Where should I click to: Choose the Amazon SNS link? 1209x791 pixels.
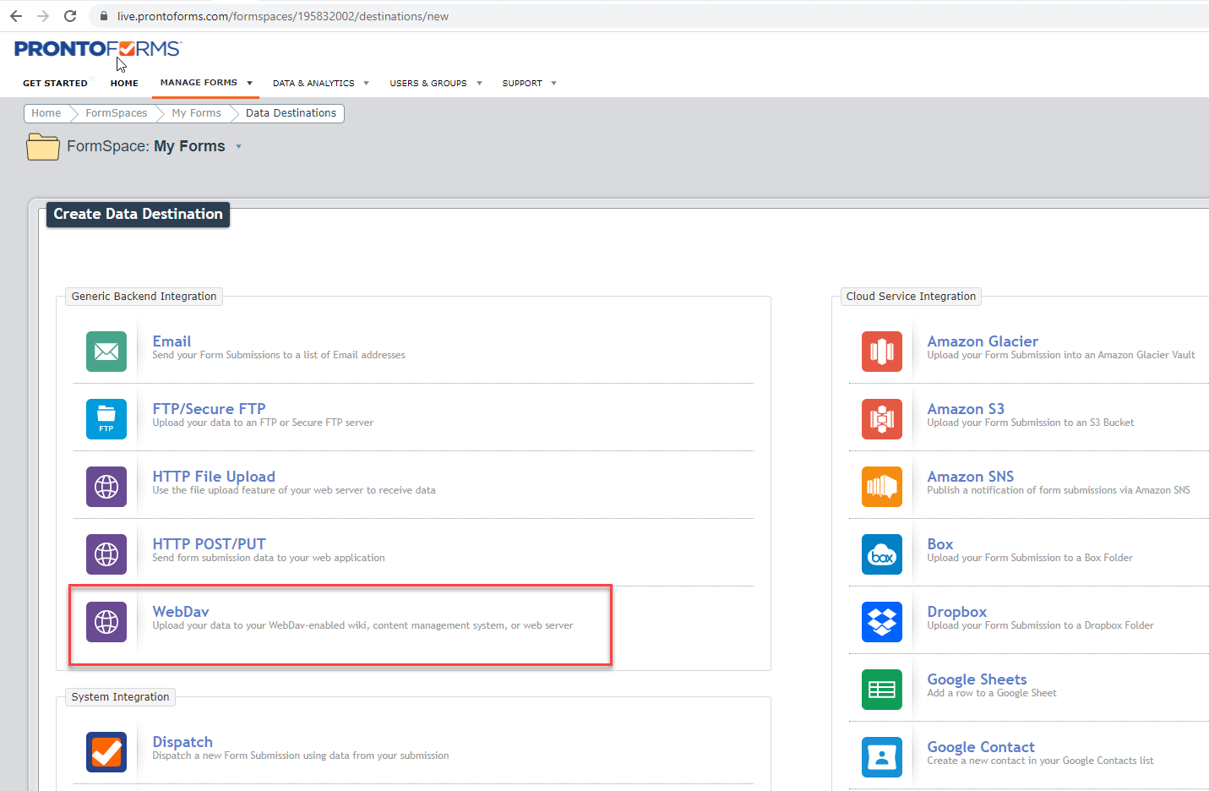pos(971,477)
